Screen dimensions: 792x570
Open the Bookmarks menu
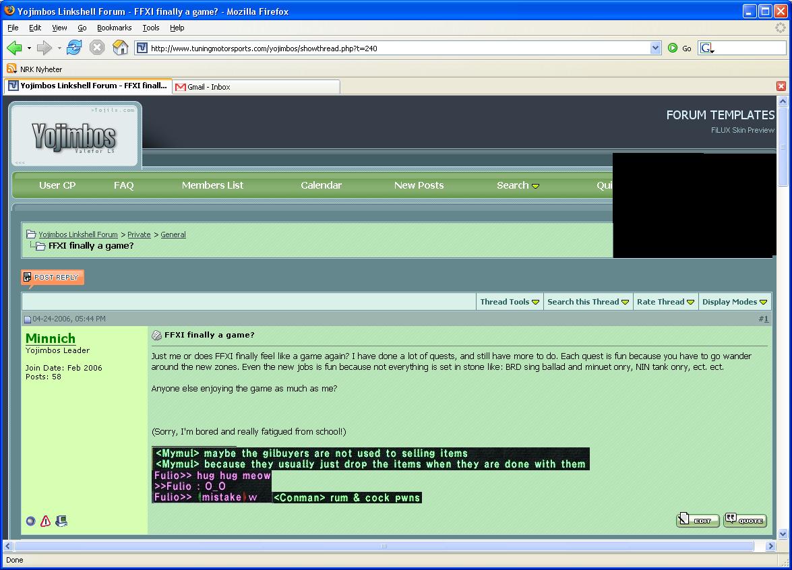[114, 28]
